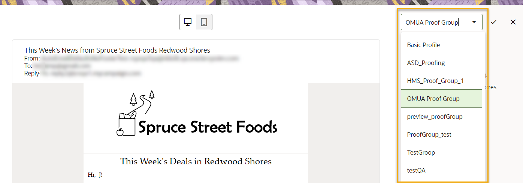Select ProofGroup_test option
Viewport: 523px width, 183px height.
tap(429, 134)
